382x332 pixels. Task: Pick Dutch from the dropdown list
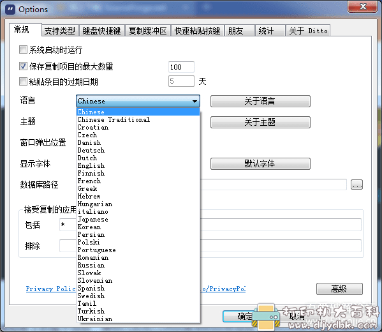tap(138, 158)
